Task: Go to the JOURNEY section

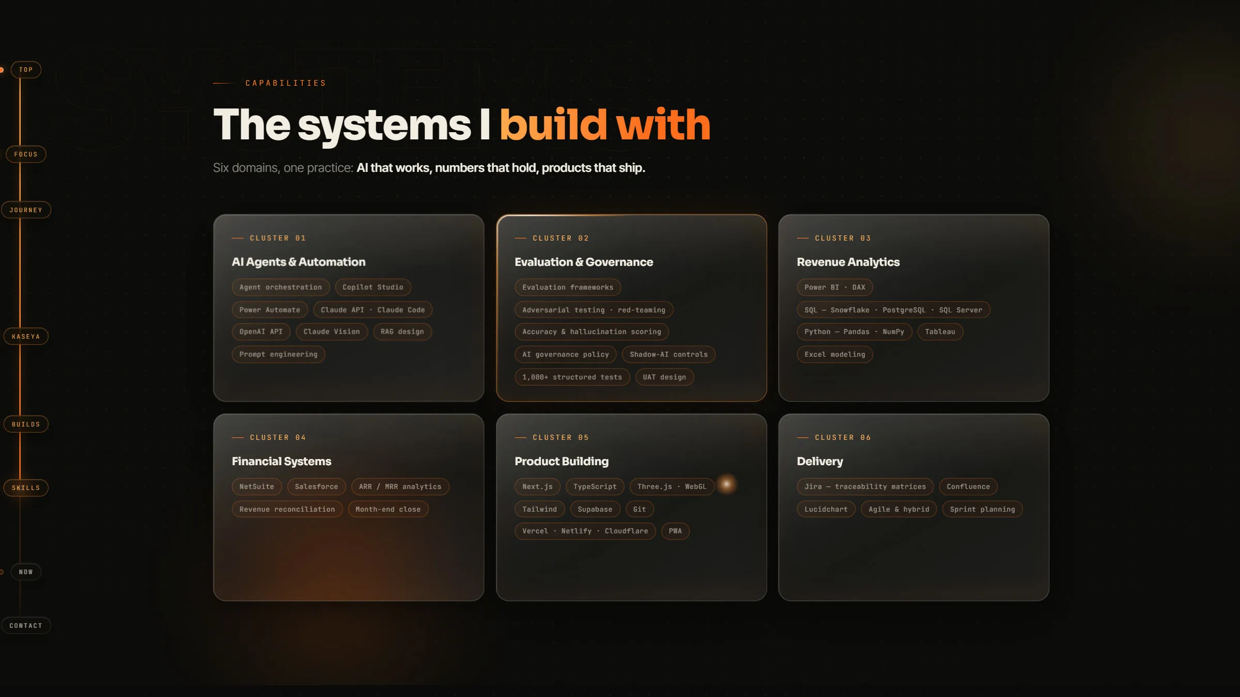Action: 26,210
